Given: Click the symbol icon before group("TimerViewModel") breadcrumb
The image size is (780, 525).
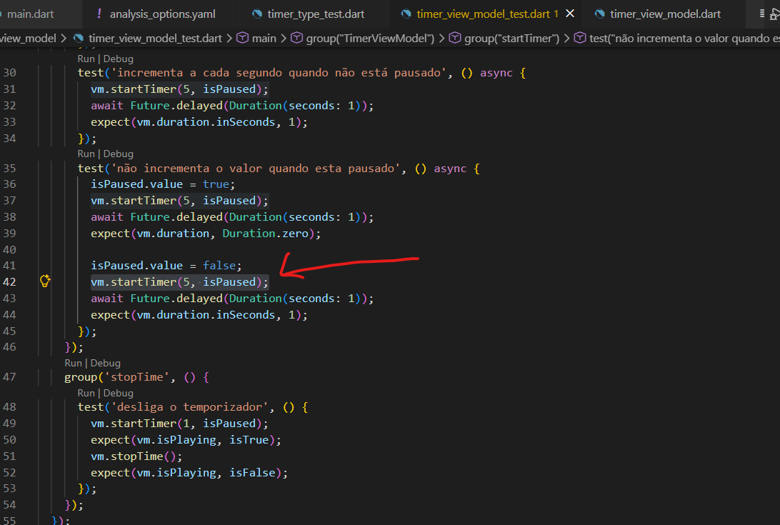Looking at the screenshot, I should pos(297,38).
